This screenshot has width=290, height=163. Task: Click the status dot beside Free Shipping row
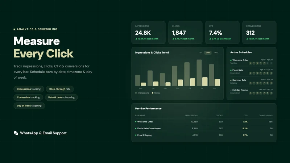click(136, 135)
